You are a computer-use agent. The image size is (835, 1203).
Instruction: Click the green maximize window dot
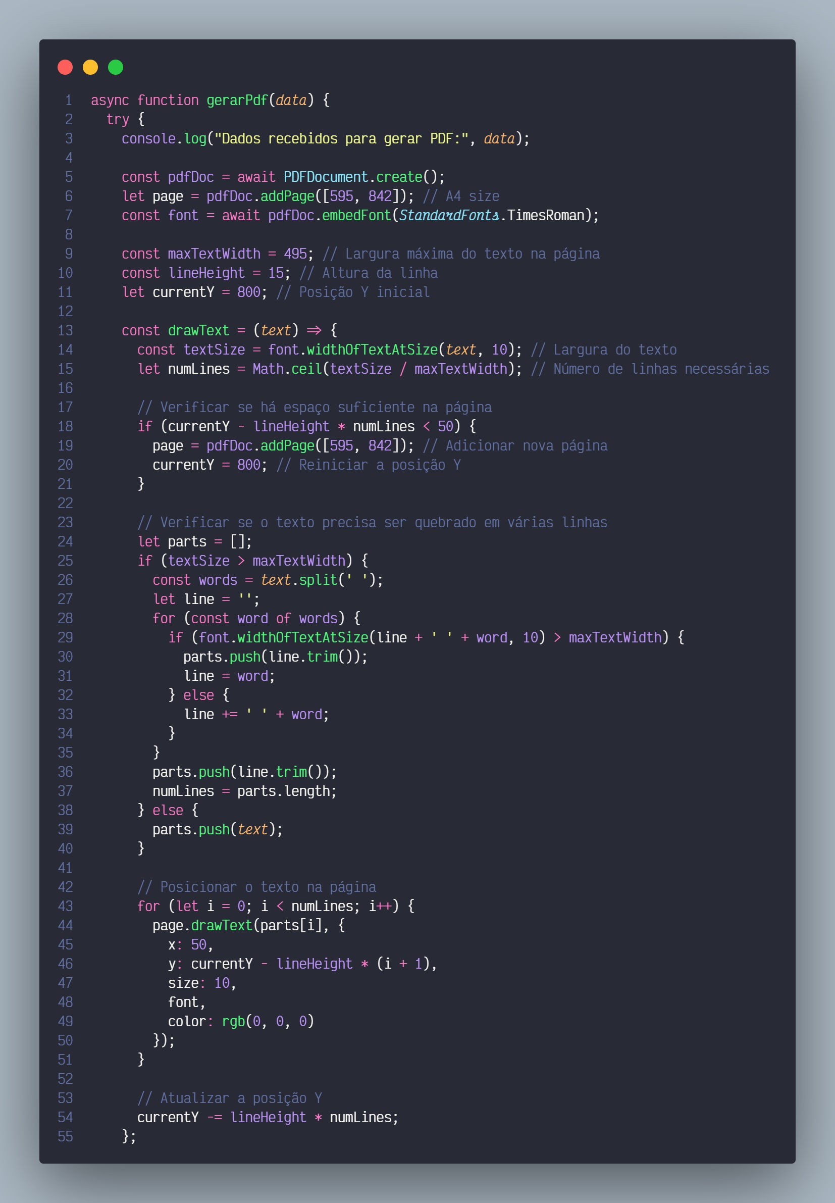pos(116,68)
